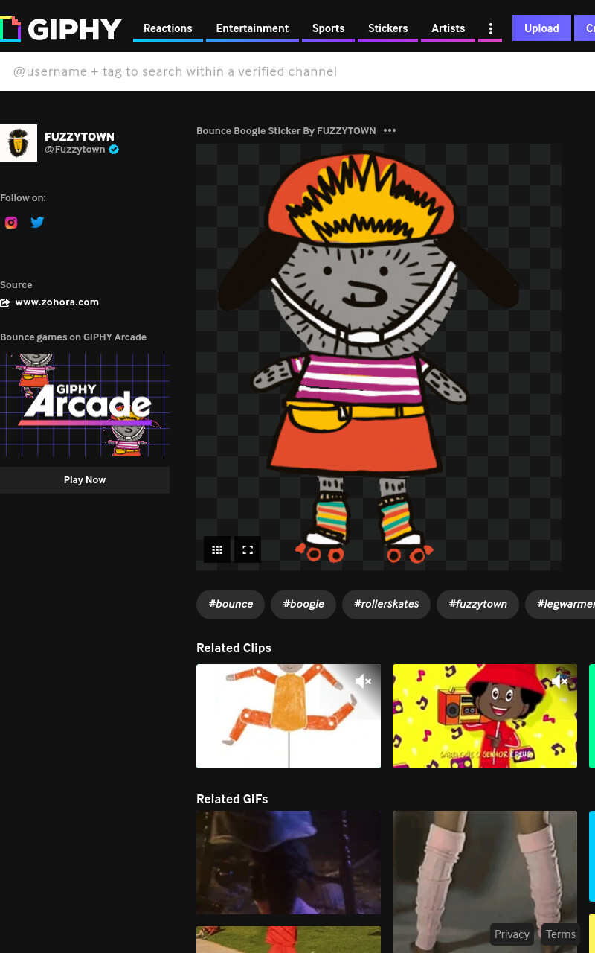The image size is (595, 953).
Task: Play the orange paper puppet clip
Action: coord(289,716)
